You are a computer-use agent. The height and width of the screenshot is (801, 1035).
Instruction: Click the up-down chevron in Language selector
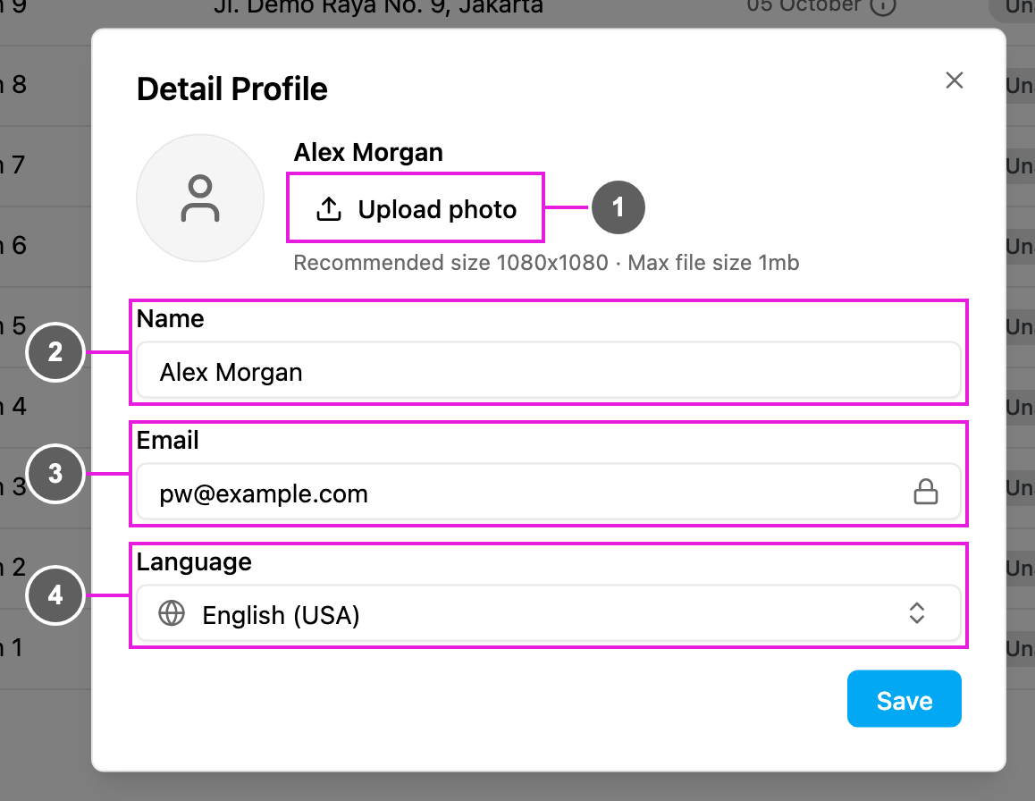coord(917,613)
